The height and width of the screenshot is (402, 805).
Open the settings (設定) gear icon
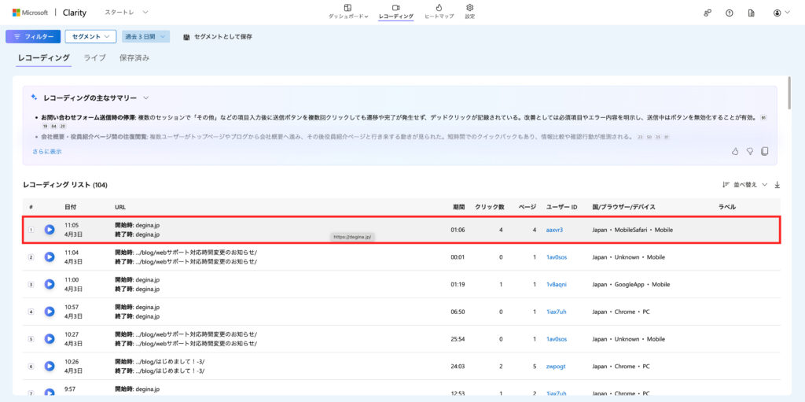469,8
